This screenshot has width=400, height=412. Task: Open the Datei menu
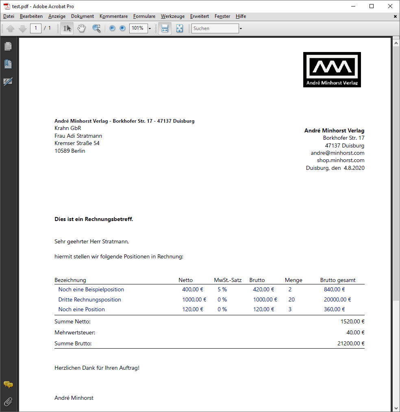click(x=9, y=16)
